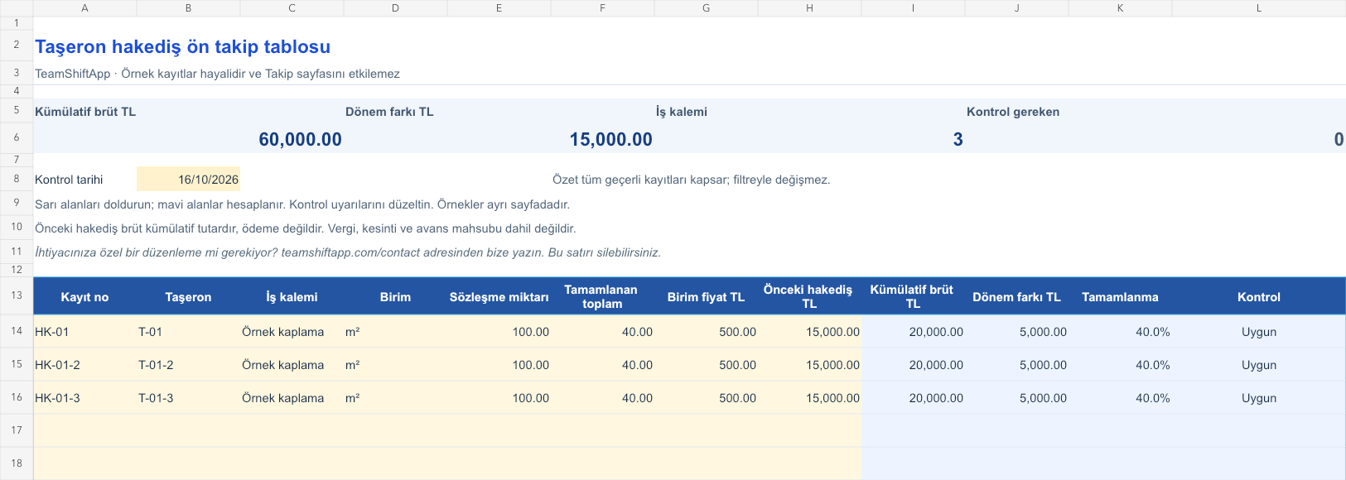This screenshot has height=480, width=1346.
Task: Click 'Örnek kaplama' in row HK-01-2
Action: pos(292,365)
